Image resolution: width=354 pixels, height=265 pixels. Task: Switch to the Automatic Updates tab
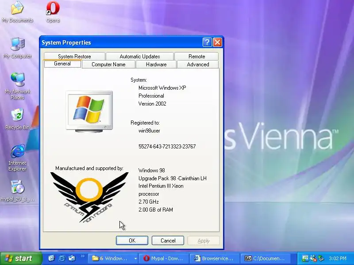pyautogui.click(x=140, y=57)
